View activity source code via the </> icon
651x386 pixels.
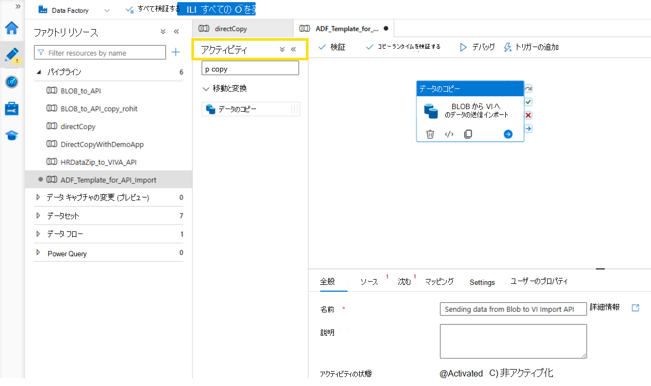tap(449, 134)
